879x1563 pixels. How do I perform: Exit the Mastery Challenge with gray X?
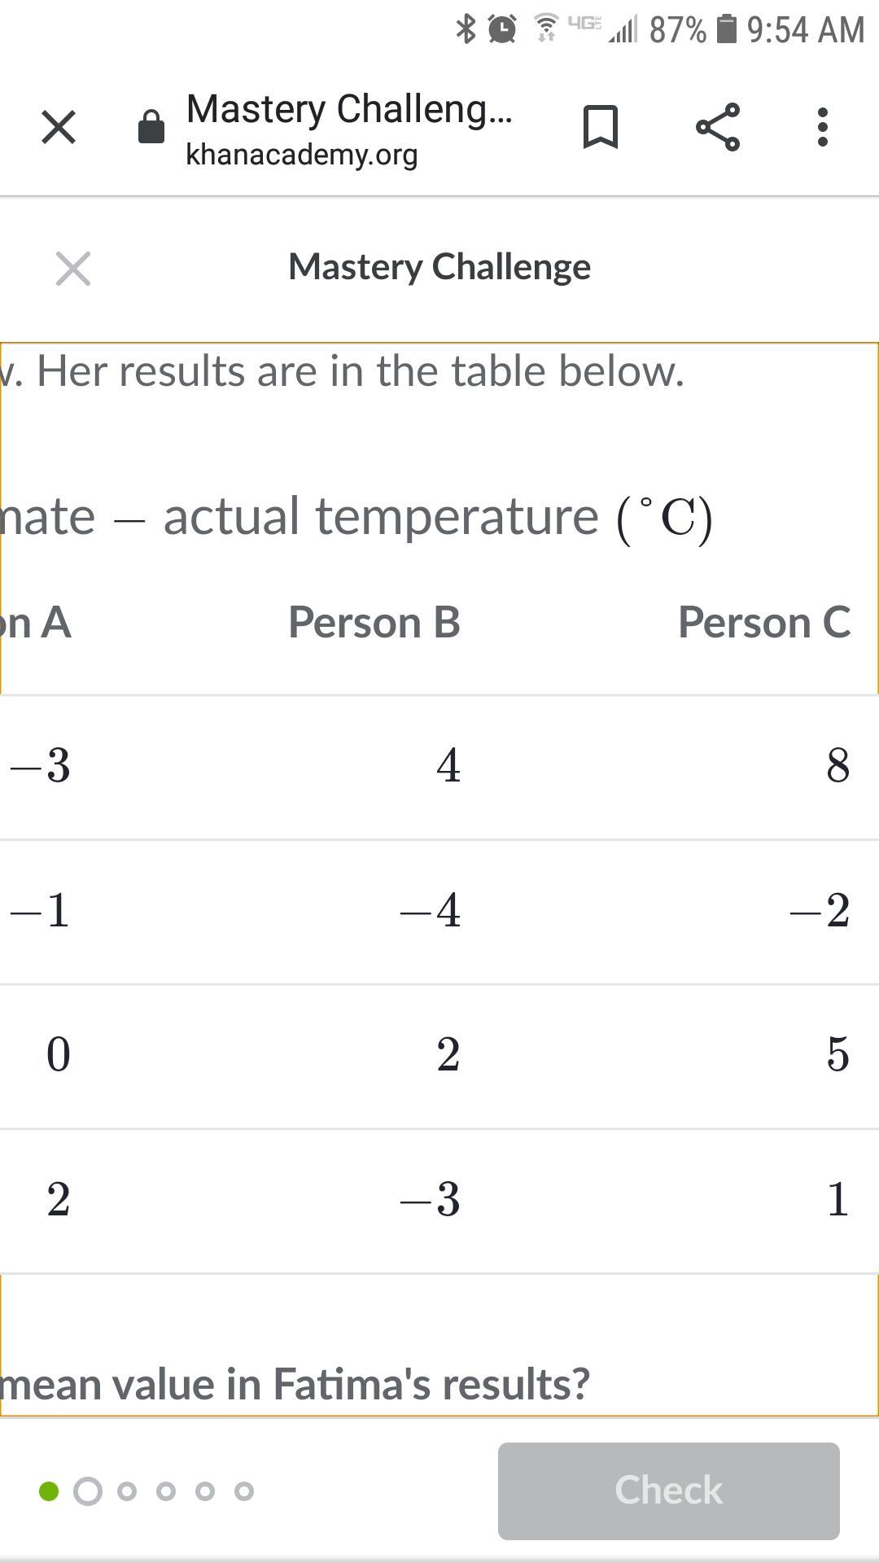tap(73, 269)
